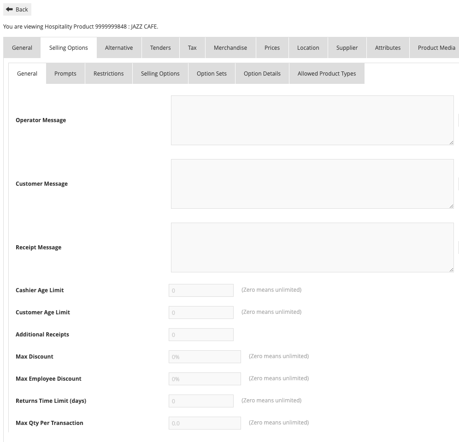Open the Prompts sub-tab
The height and width of the screenshot is (442, 459).
click(65, 73)
